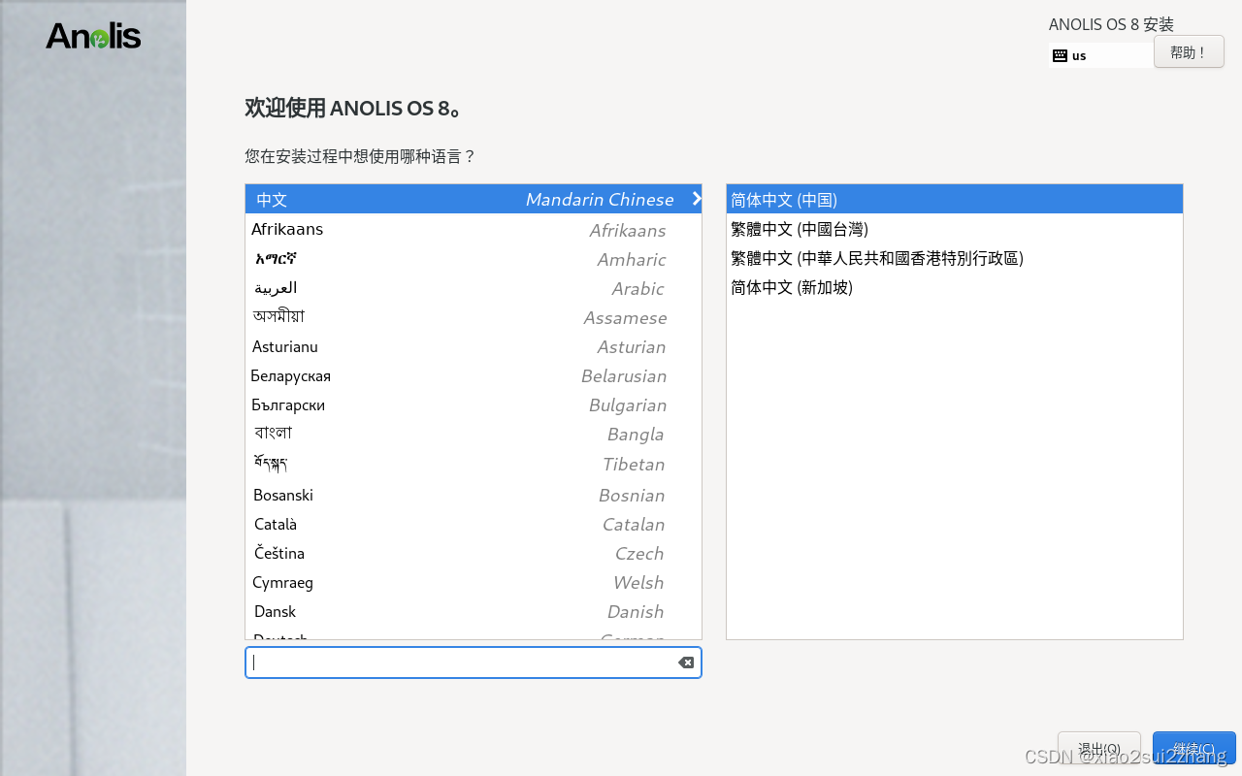Viewport: 1242px width, 776px height.
Task: Select 简体中文 (新加坡) locale
Action: click(x=791, y=287)
